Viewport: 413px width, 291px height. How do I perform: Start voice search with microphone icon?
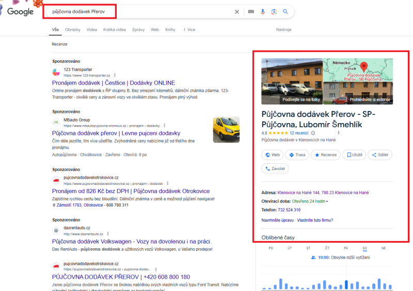click(x=263, y=11)
